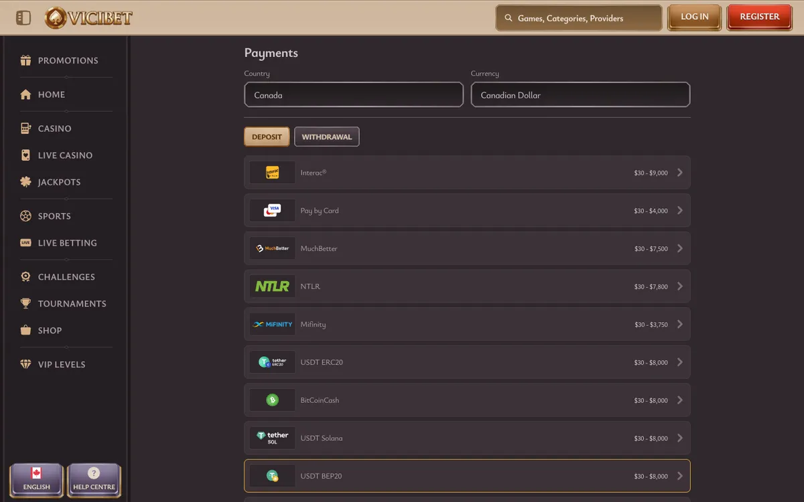
Task: Click the Pay by Card Visa logo
Action: [x=272, y=211]
